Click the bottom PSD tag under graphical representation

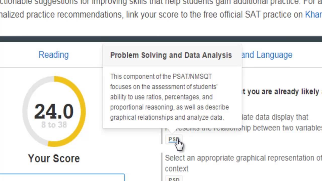(174, 179)
